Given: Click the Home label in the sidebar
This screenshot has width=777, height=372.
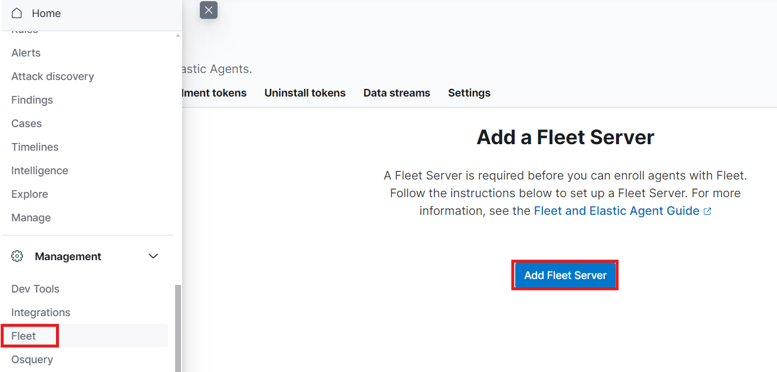Looking at the screenshot, I should [46, 13].
